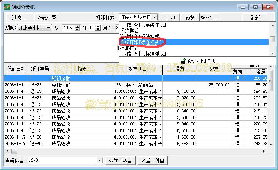278x170 pixels.
Task: Open the 预览 print preview
Action: (x=190, y=18)
